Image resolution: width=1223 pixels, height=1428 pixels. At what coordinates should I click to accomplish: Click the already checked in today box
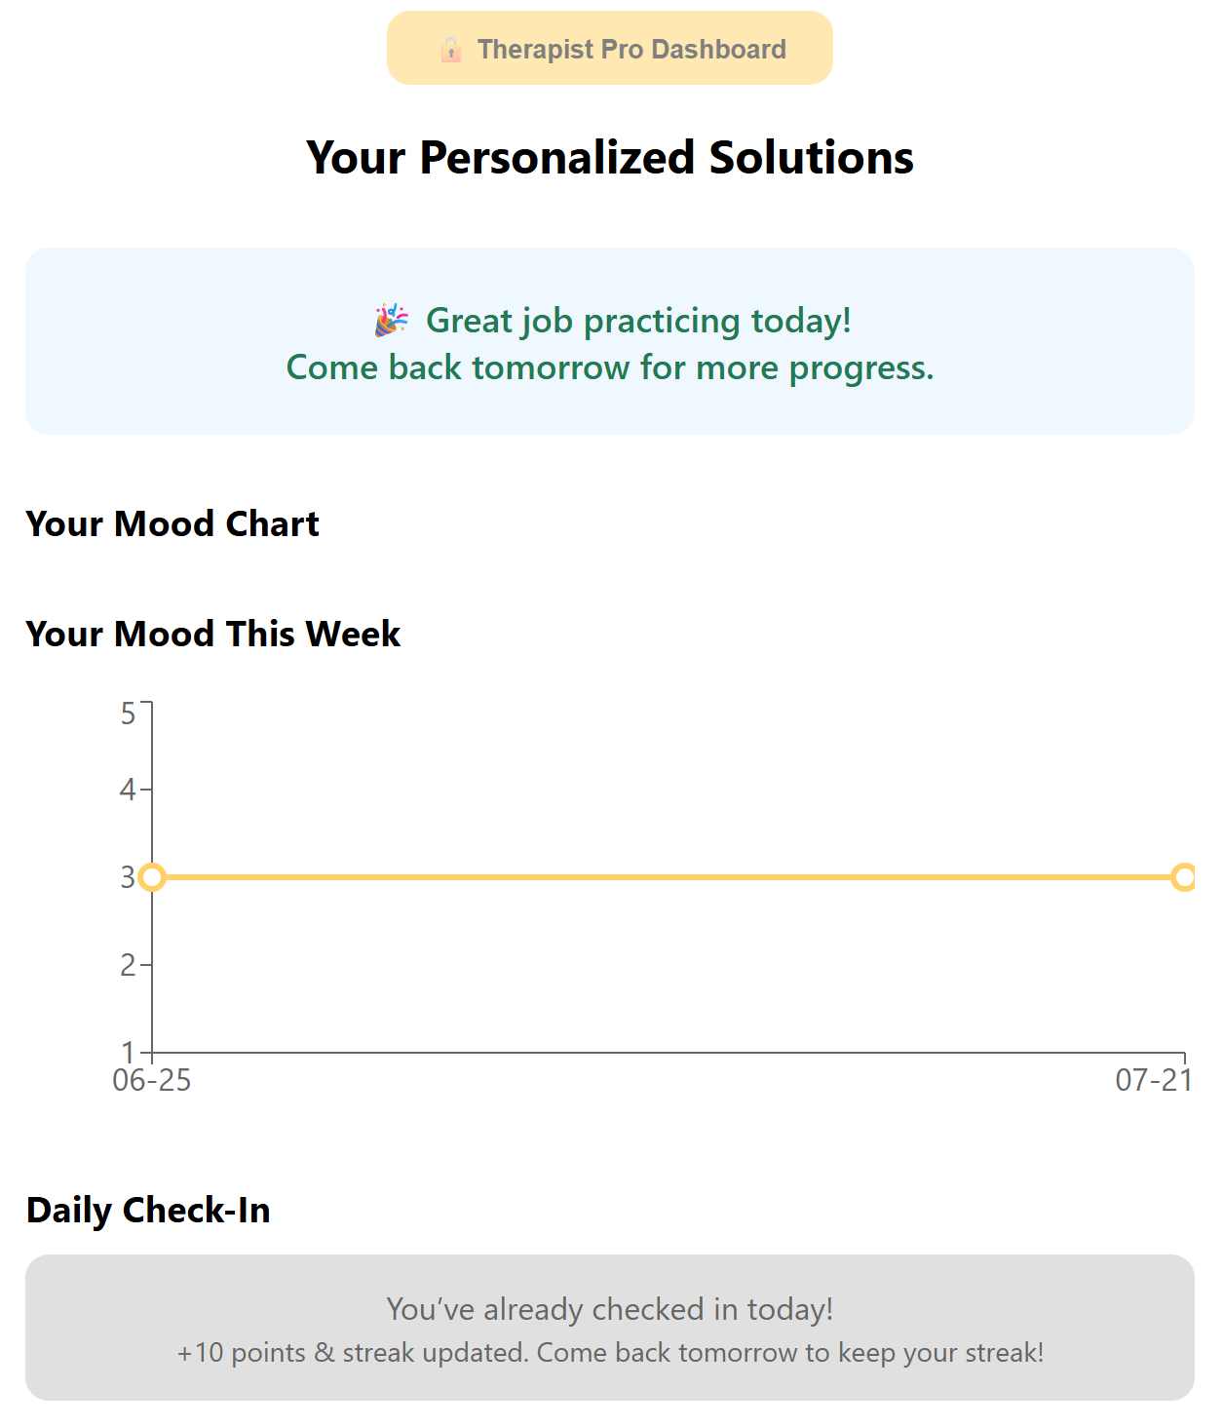click(610, 1328)
